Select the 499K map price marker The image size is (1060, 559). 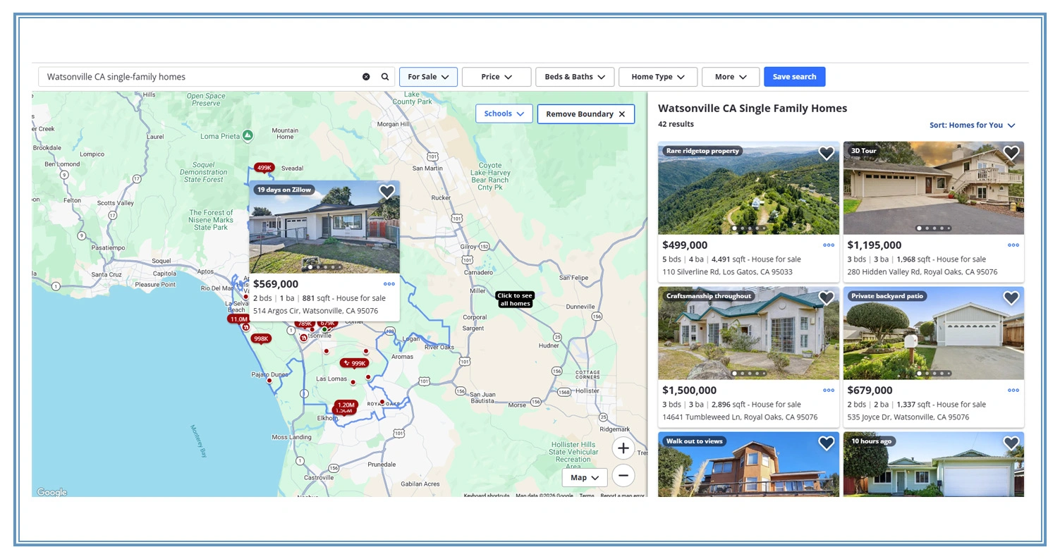(264, 168)
